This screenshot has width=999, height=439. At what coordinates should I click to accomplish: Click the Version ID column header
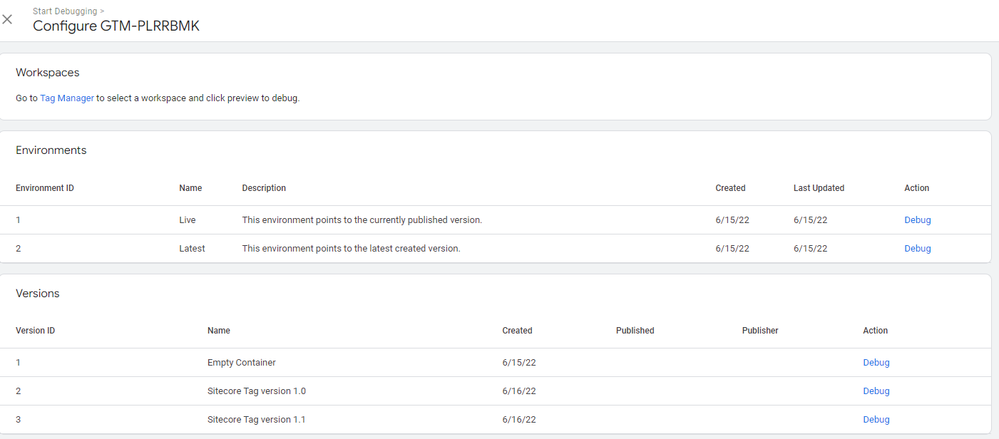coord(36,331)
